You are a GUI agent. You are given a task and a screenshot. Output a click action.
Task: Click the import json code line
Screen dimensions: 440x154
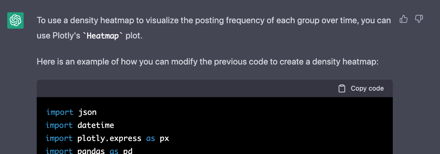71,112
